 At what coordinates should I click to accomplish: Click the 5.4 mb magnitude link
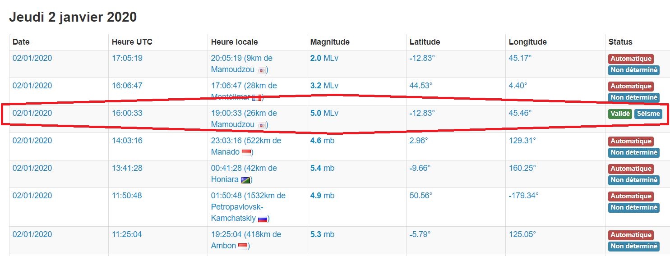point(322,168)
